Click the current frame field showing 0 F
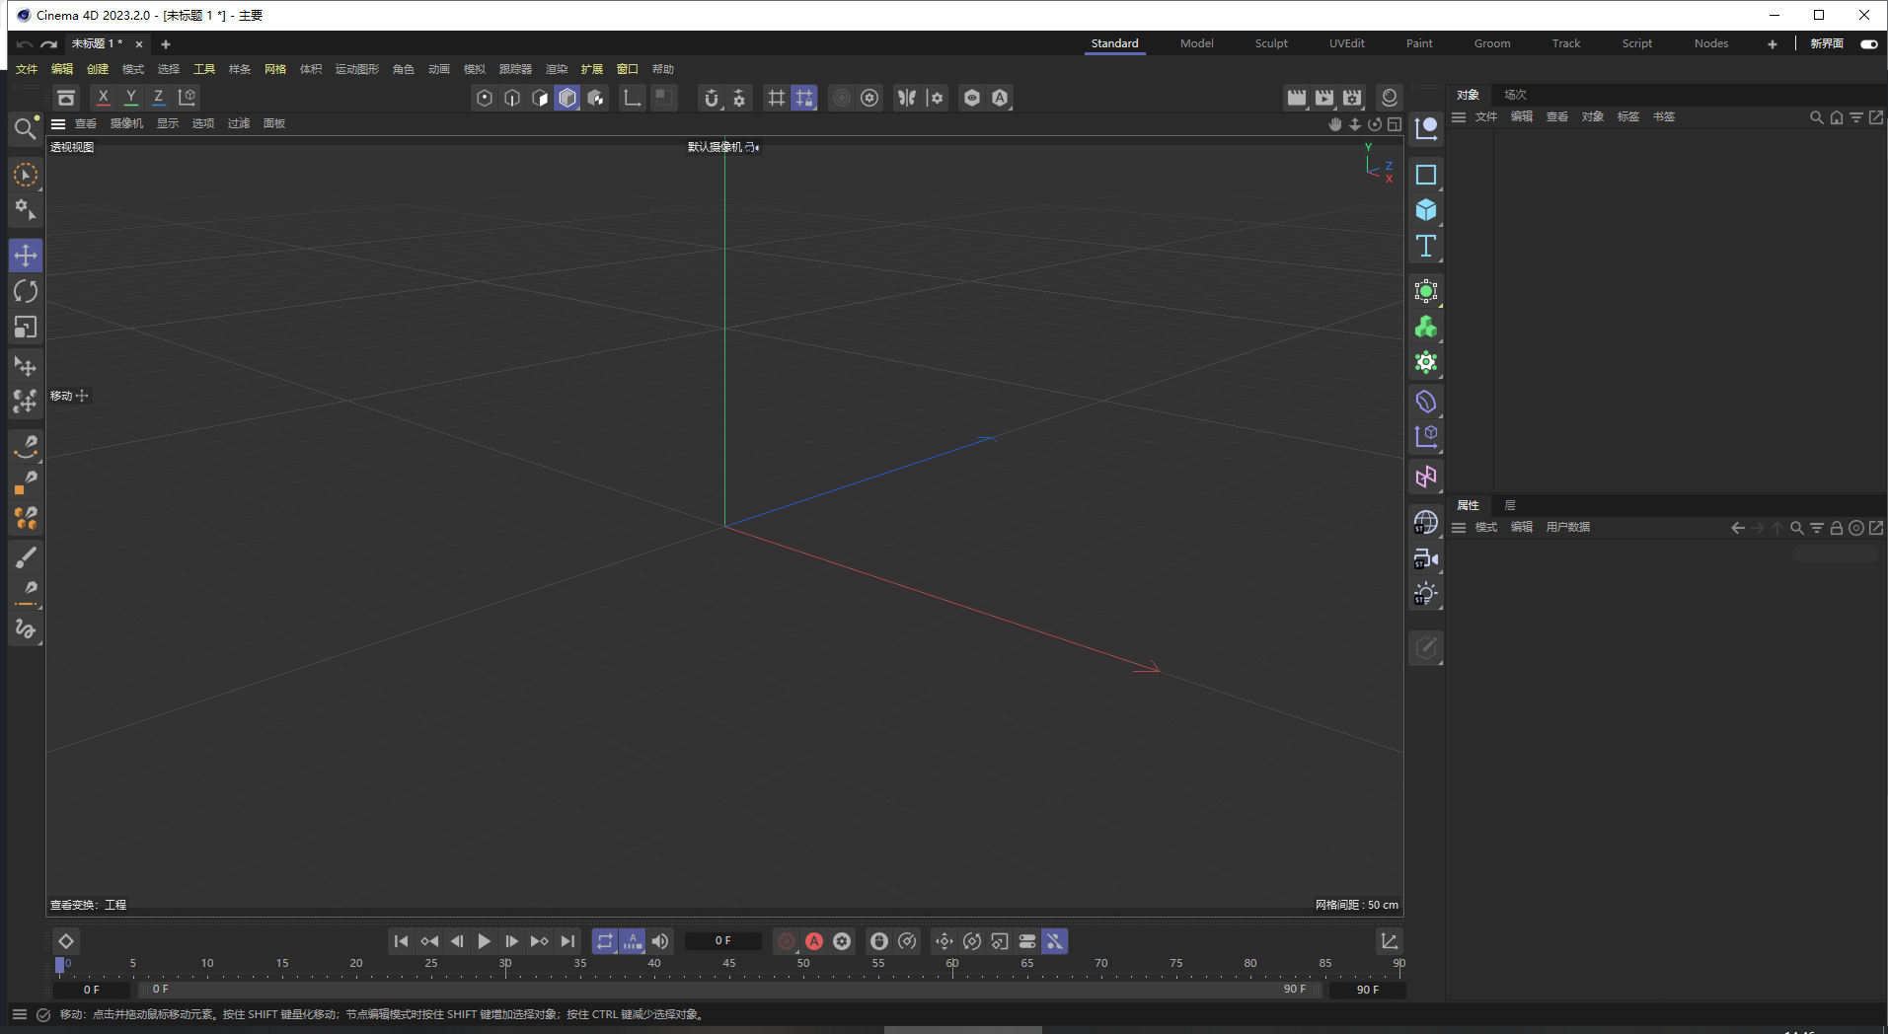 coord(723,940)
